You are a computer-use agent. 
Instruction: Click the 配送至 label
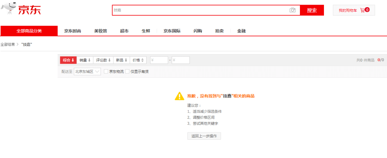pyautogui.click(x=67, y=71)
